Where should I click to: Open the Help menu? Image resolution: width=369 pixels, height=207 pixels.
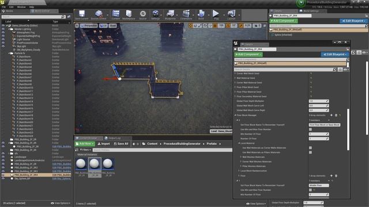[32, 7]
